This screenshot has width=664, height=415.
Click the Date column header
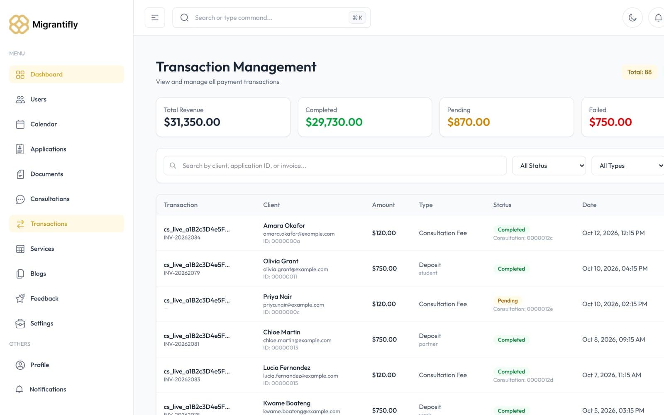point(589,205)
